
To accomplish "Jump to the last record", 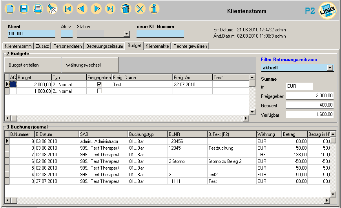I will 110,8.
